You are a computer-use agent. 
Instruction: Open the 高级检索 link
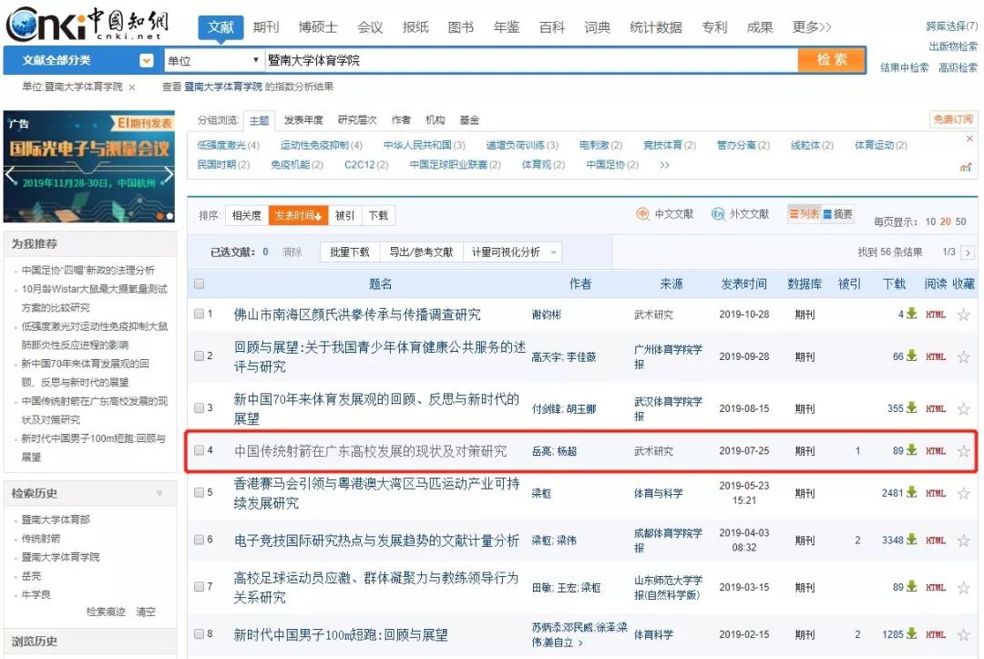958,67
